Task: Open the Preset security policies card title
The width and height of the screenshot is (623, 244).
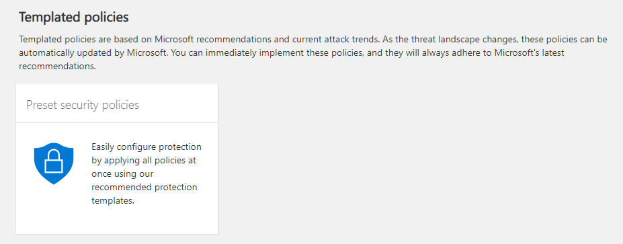Action: coord(83,105)
